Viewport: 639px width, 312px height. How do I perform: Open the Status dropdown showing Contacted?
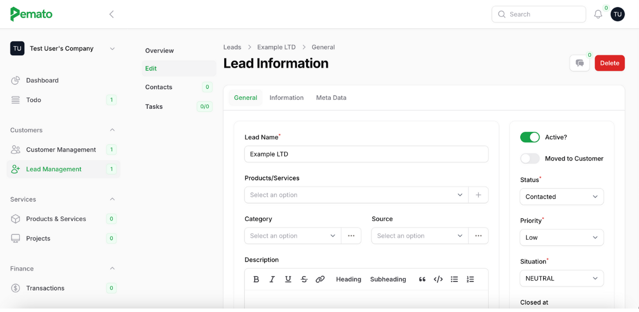pos(562,197)
